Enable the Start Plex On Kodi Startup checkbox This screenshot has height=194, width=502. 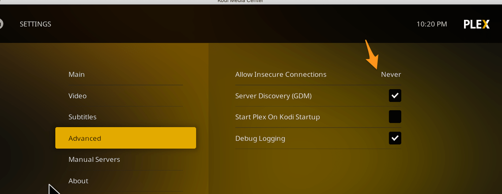(395, 117)
